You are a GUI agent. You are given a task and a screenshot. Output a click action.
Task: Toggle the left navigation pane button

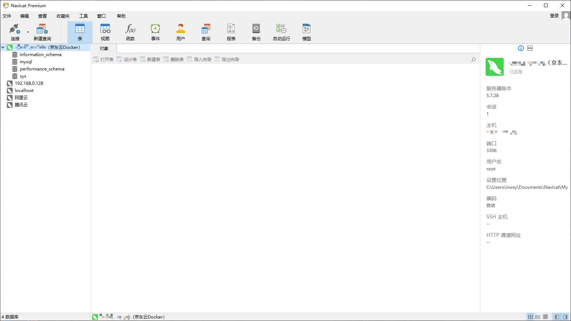pyautogui.click(x=557, y=317)
